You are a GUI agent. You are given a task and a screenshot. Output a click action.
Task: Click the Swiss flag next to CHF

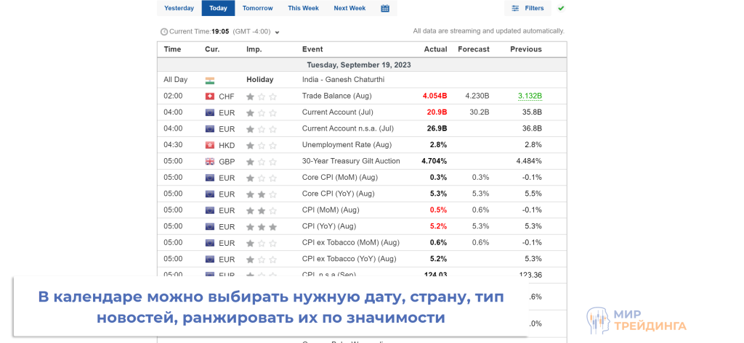210,96
